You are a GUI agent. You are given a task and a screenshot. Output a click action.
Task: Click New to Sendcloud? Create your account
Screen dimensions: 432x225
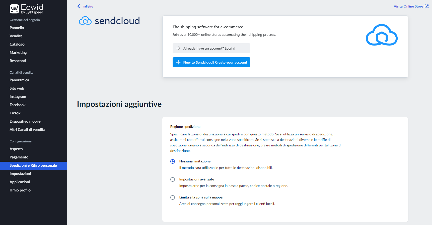[x=211, y=62]
